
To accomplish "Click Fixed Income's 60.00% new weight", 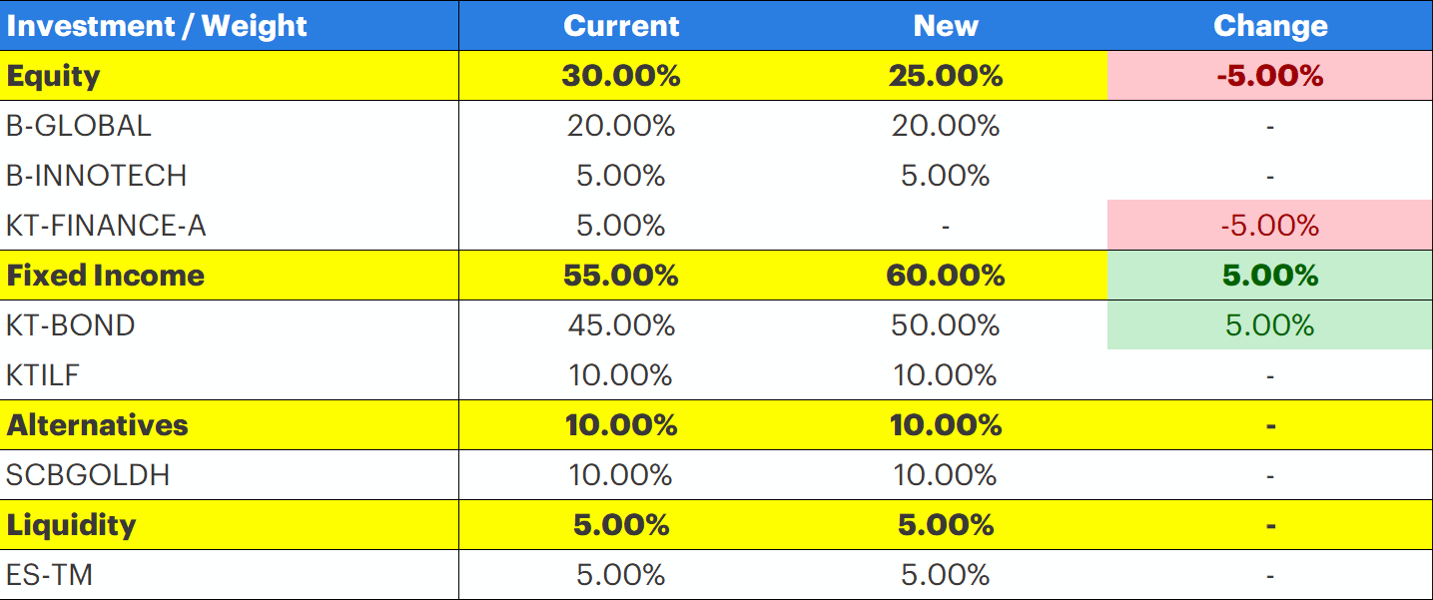I will [x=945, y=276].
